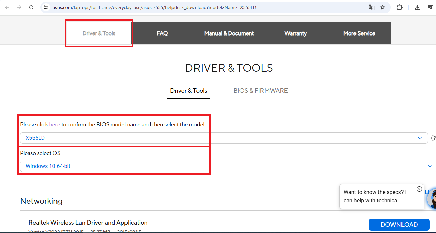
Task: Go to the Manual & Document tab
Action: point(229,33)
